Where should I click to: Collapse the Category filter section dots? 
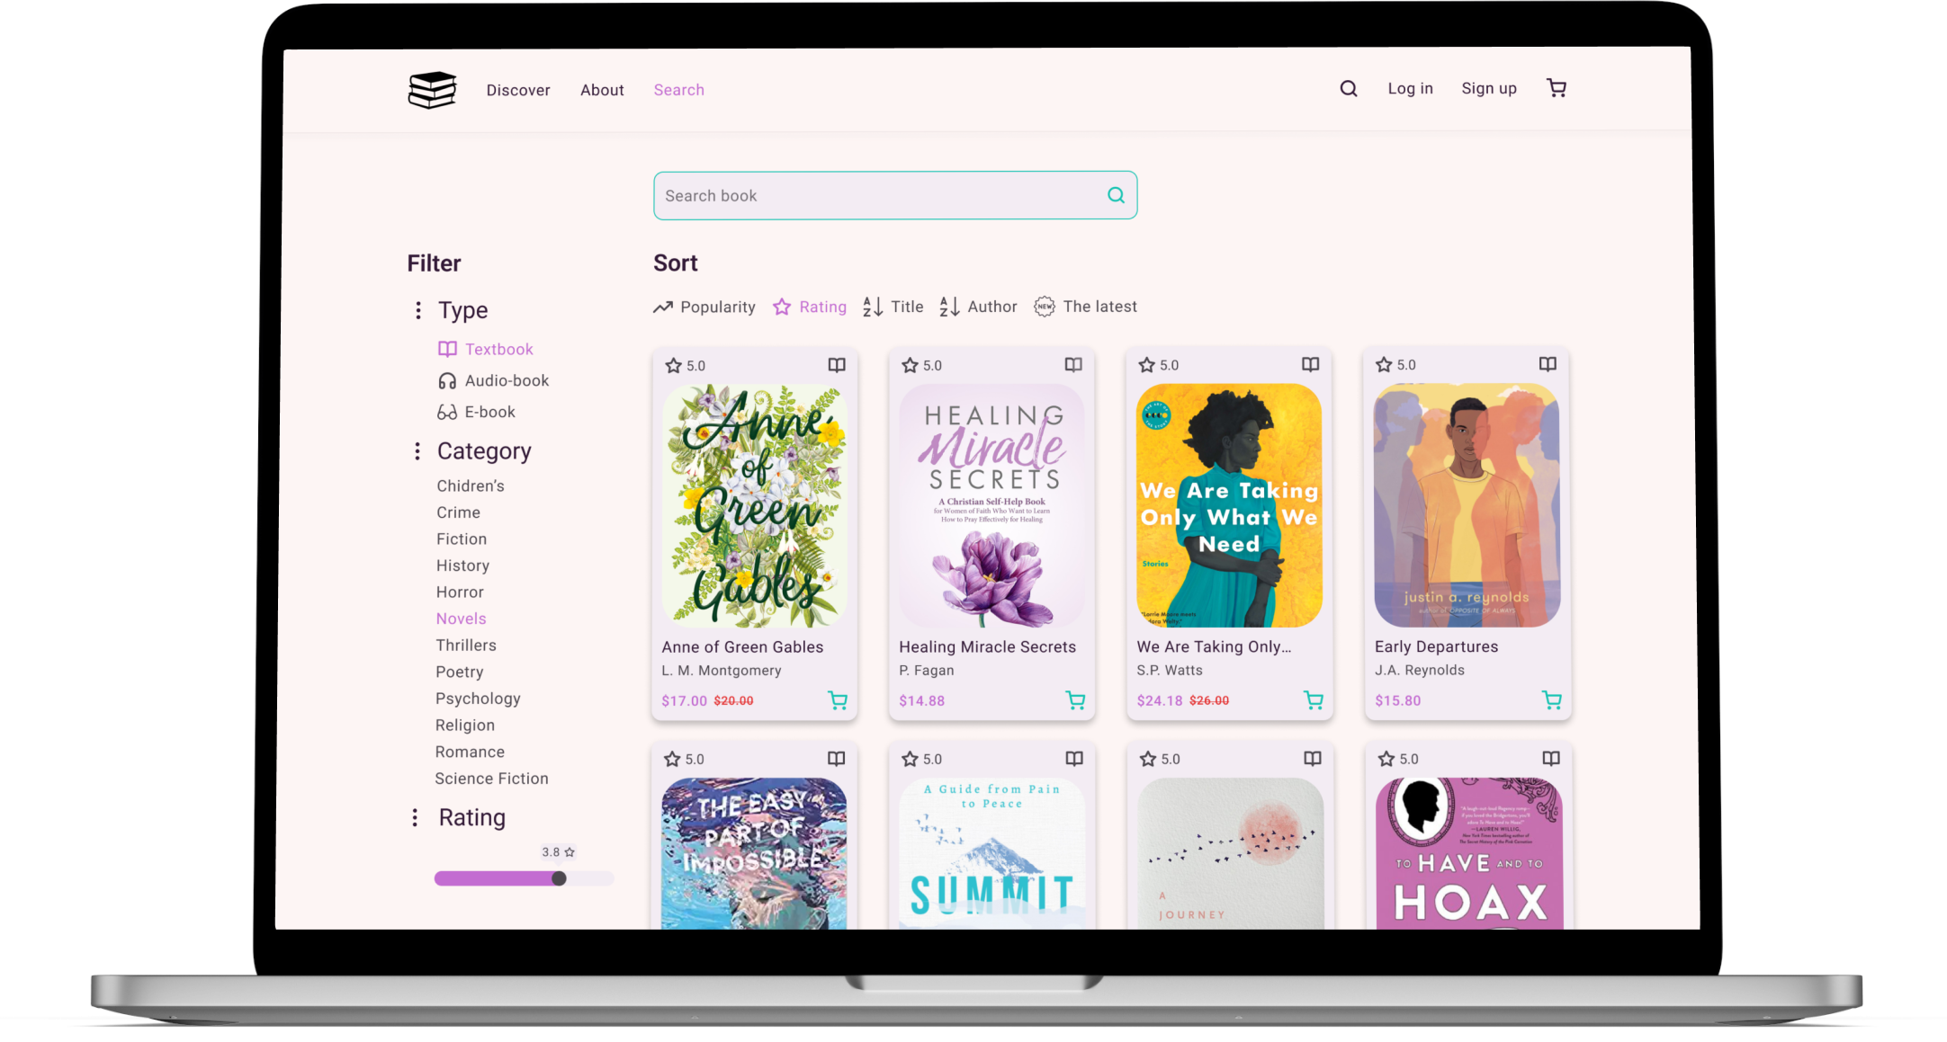coord(417,451)
